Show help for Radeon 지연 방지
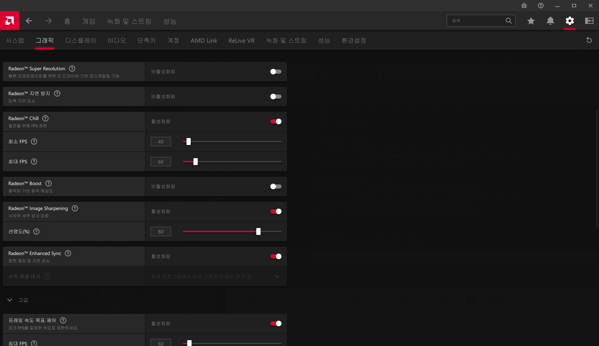Screen dimensions: 599x346 tap(57, 93)
